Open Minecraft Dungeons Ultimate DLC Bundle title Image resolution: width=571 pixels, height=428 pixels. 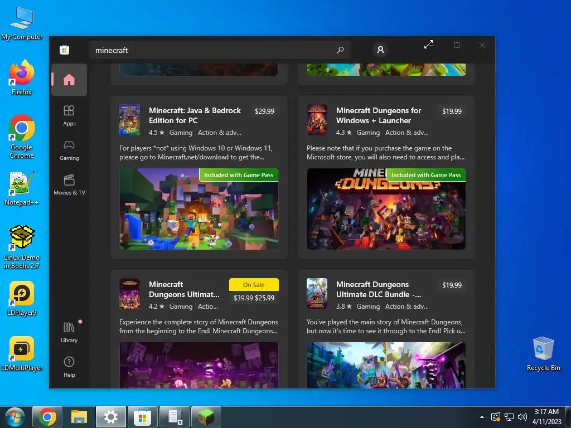379,289
